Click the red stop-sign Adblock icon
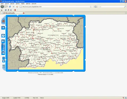Screen dimensions: 127x99 click(x=15, y=10)
